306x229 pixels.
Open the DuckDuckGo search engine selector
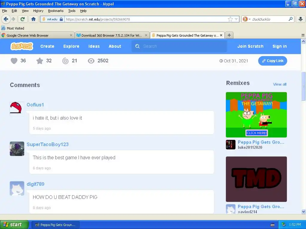click(247, 19)
